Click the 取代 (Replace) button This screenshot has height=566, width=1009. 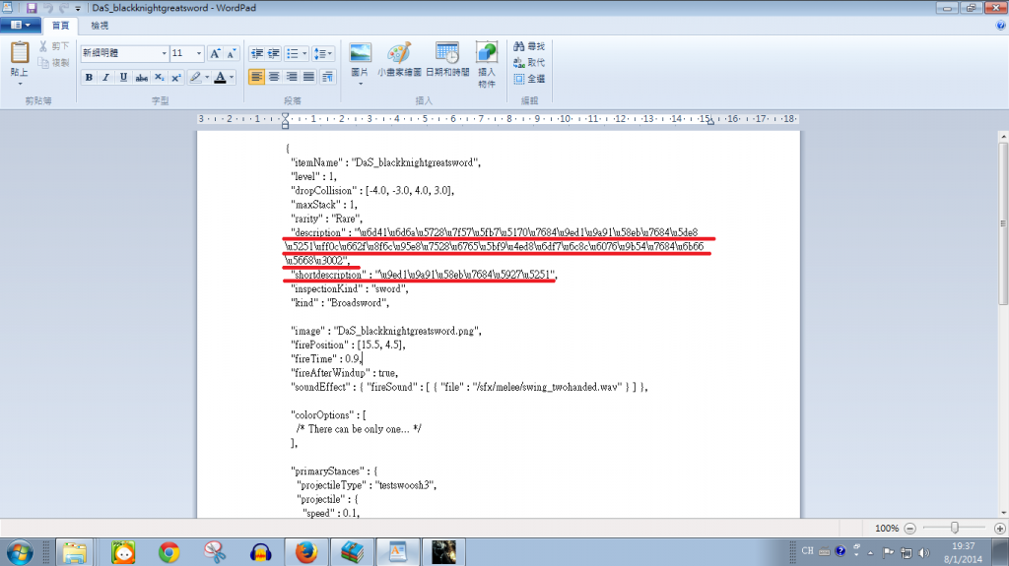[x=530, y=62]
